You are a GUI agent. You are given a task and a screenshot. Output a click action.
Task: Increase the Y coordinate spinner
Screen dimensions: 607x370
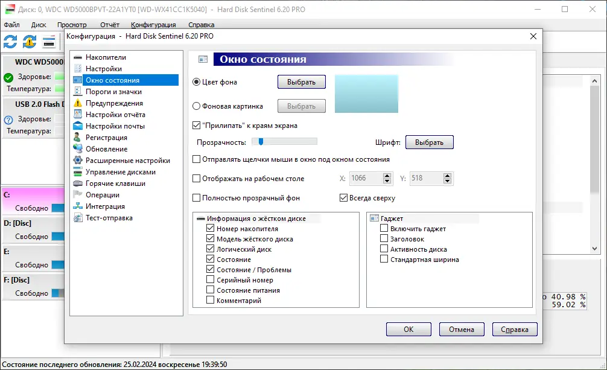(x=448, y=176)
